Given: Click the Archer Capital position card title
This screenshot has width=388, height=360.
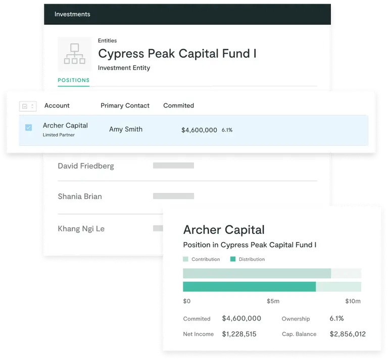Looking at the screenshot, I should (x=224, y=229).
